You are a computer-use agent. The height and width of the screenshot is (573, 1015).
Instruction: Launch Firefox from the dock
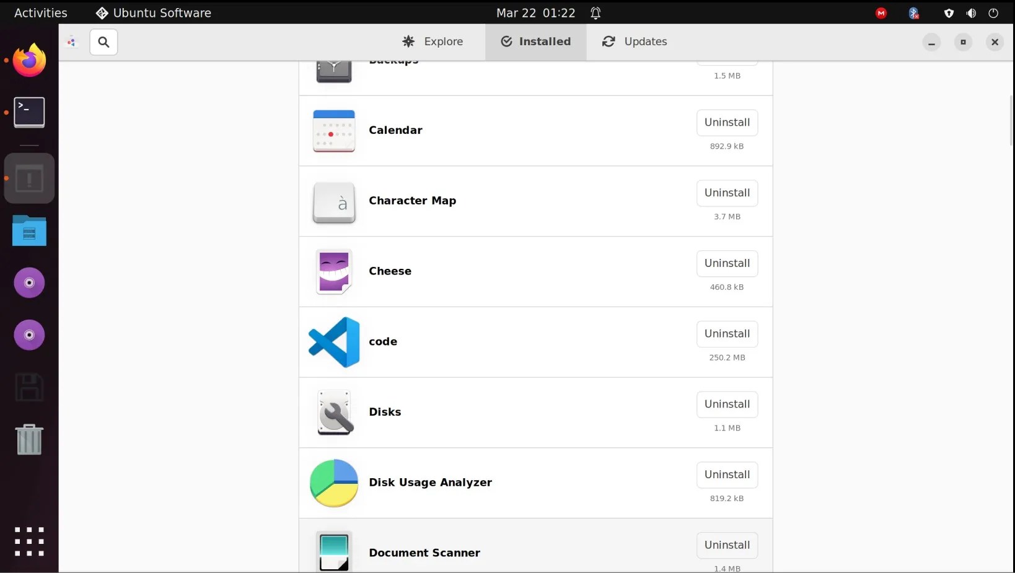click(x=29, y=61)
